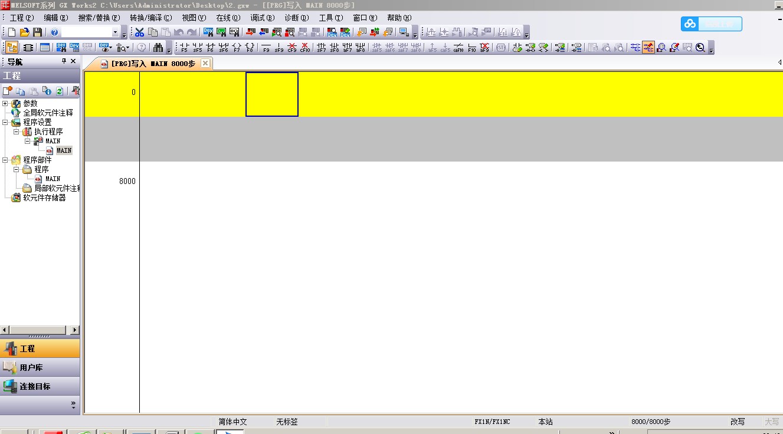Click the Save project floppy disk icon
This screenshot has height=434, width=783.
(37, 32)
